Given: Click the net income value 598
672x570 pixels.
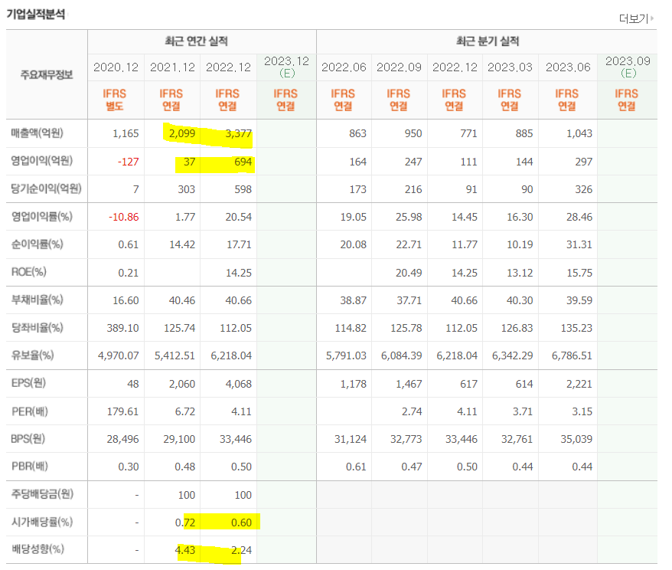Looking at the screenshot, I should (x=243, y=189).
